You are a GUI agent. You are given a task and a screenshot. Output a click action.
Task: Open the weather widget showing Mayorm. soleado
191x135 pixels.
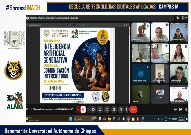[x=33, y=119]
